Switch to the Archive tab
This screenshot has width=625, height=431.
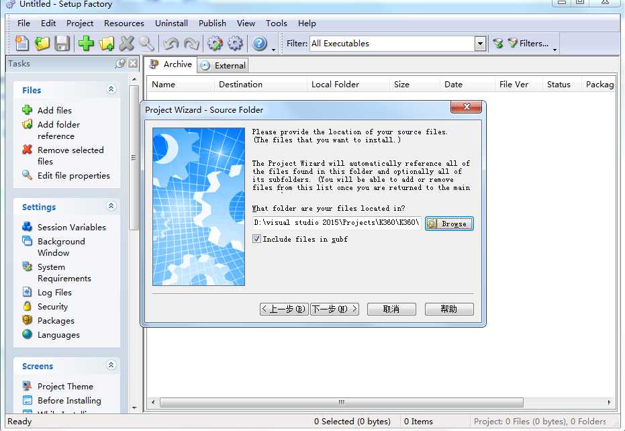171,64
